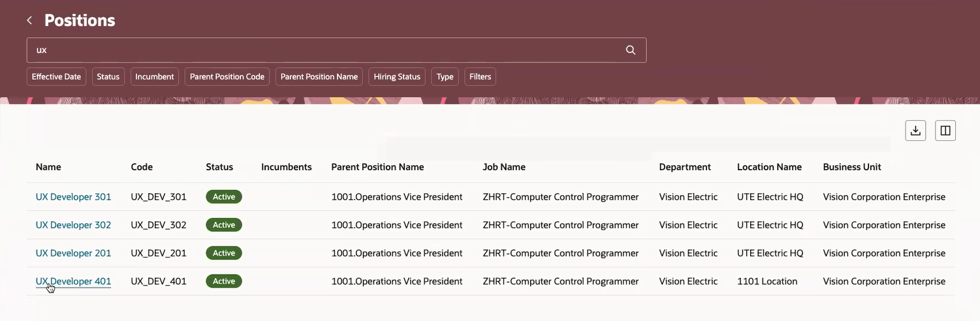The image size is (980, 321).
Task: Click the Code column header
Action: coord(142,167)
